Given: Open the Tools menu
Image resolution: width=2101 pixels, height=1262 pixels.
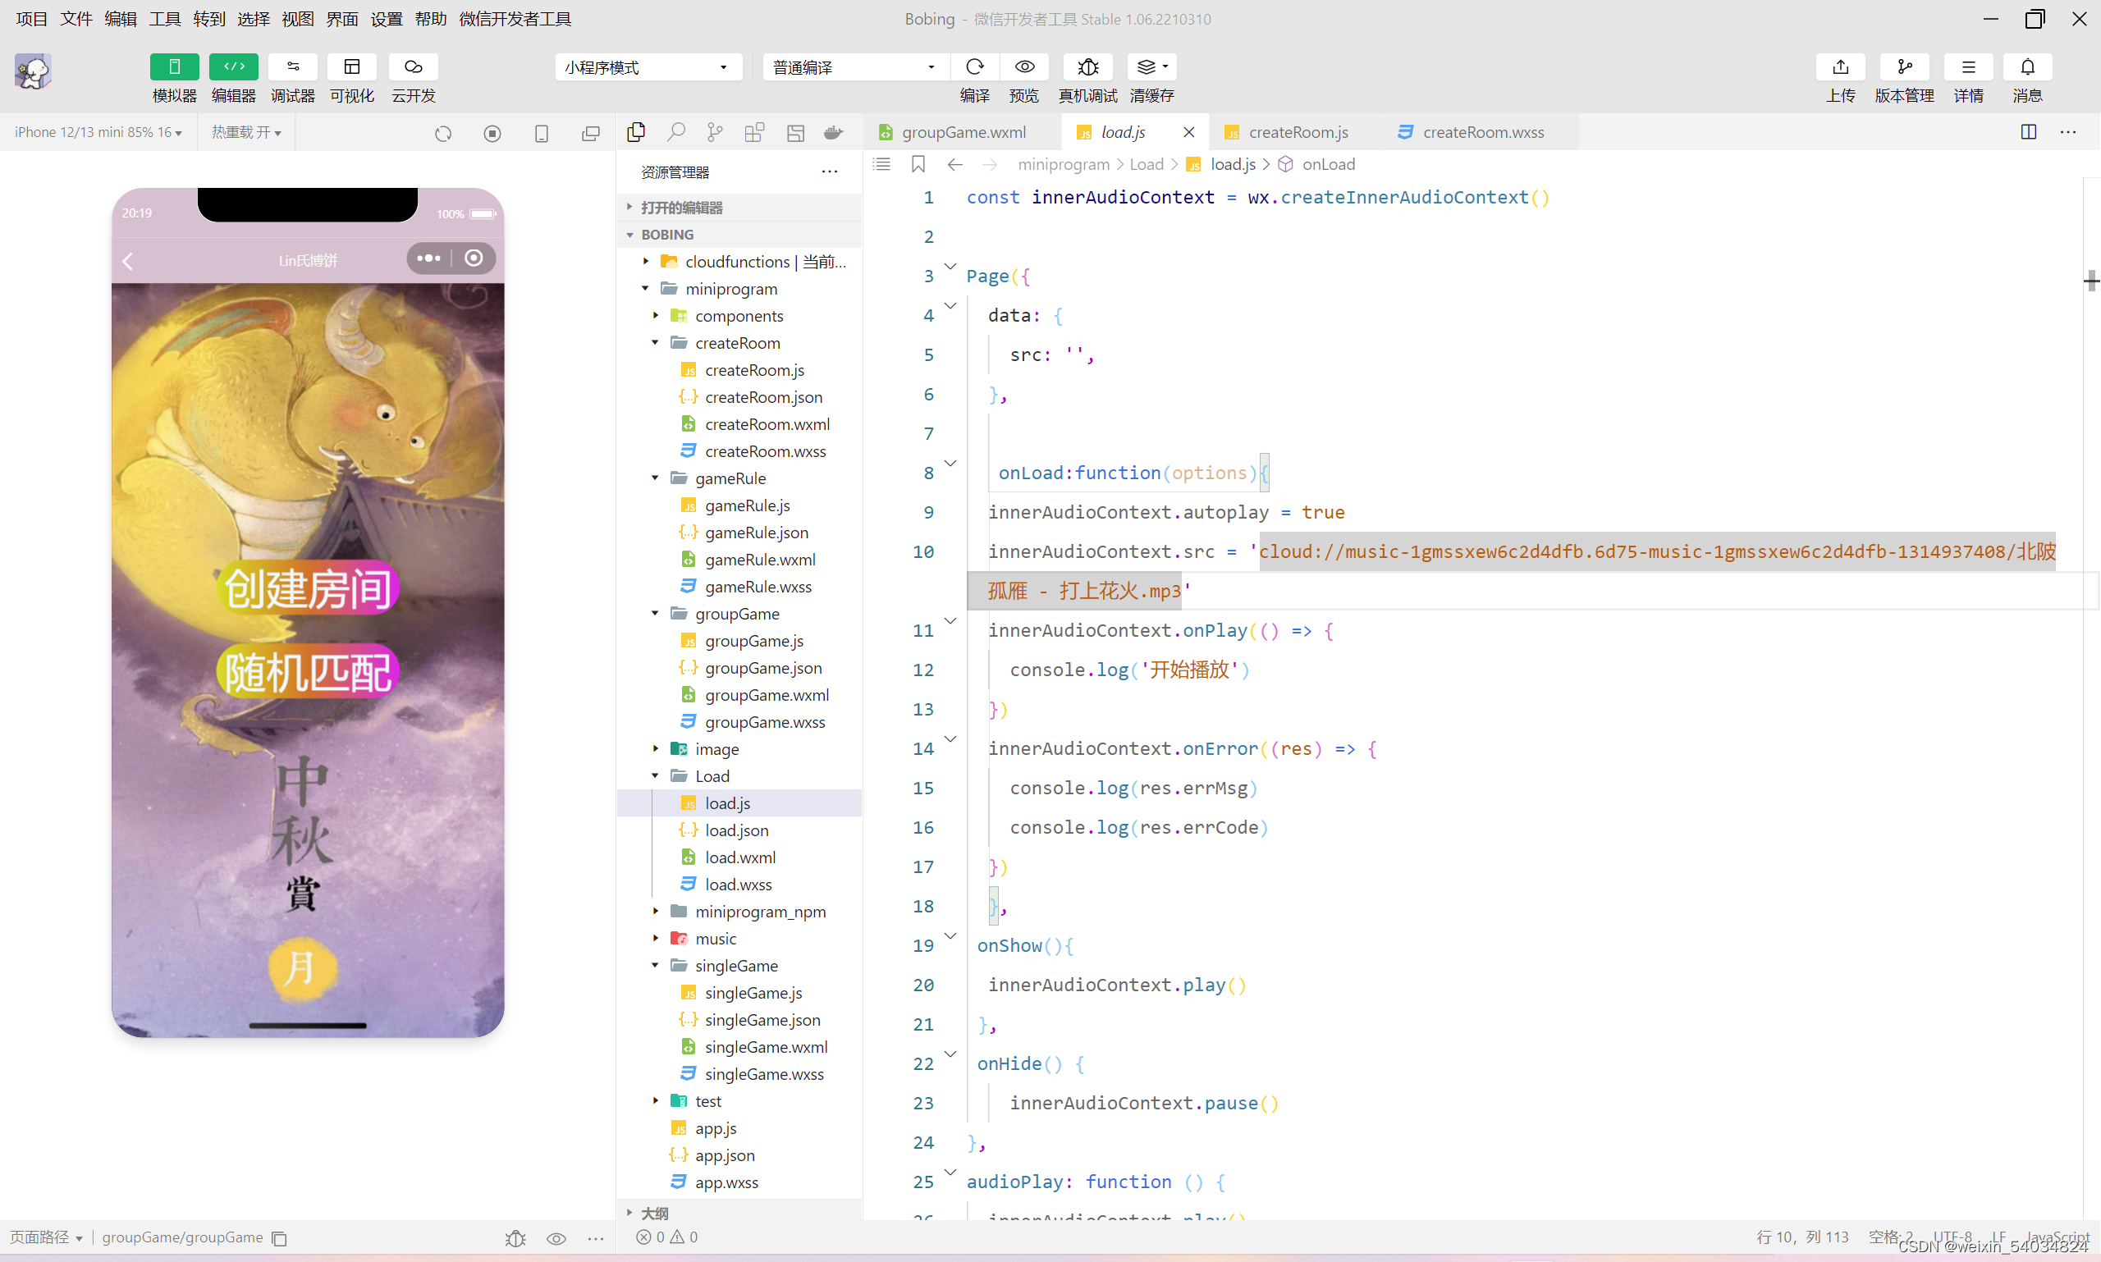Looking at the screenshot, I should [165, 19].
